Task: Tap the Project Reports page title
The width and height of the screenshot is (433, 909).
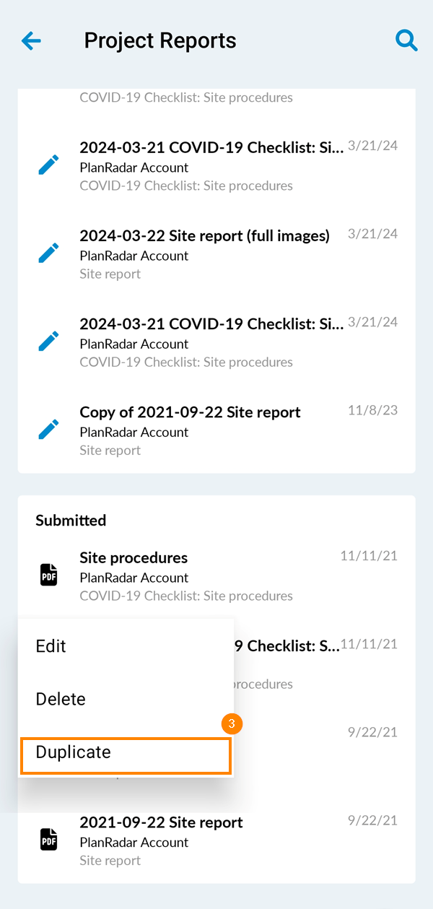Action: [x=160, y=40]
